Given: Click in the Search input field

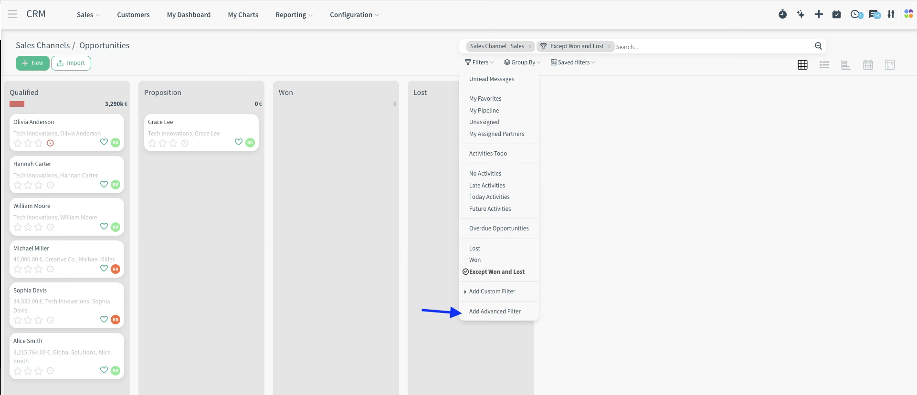Looking at the screenshot, I should (714, 47).
